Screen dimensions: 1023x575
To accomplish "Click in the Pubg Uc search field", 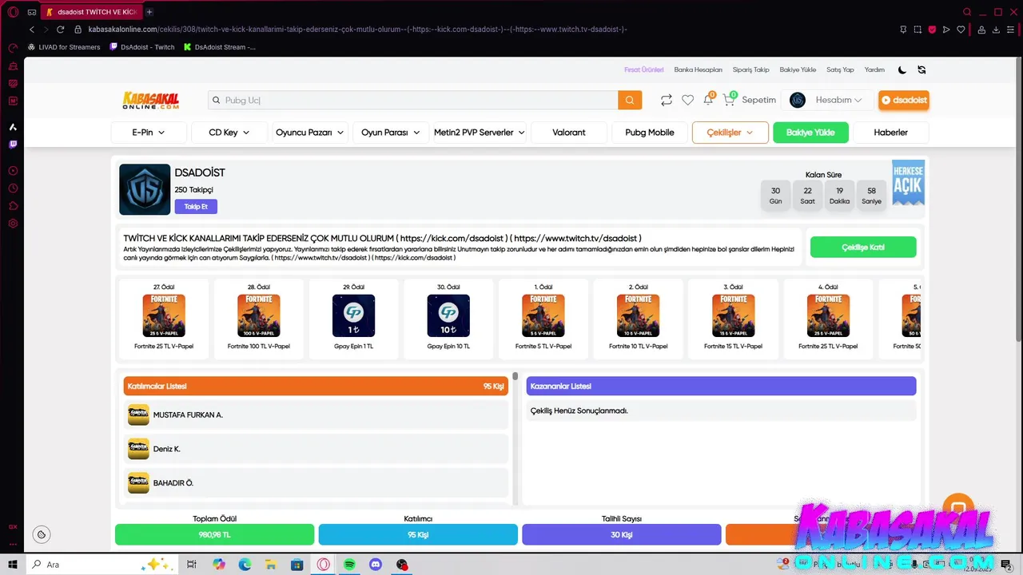I will point(412,100).
